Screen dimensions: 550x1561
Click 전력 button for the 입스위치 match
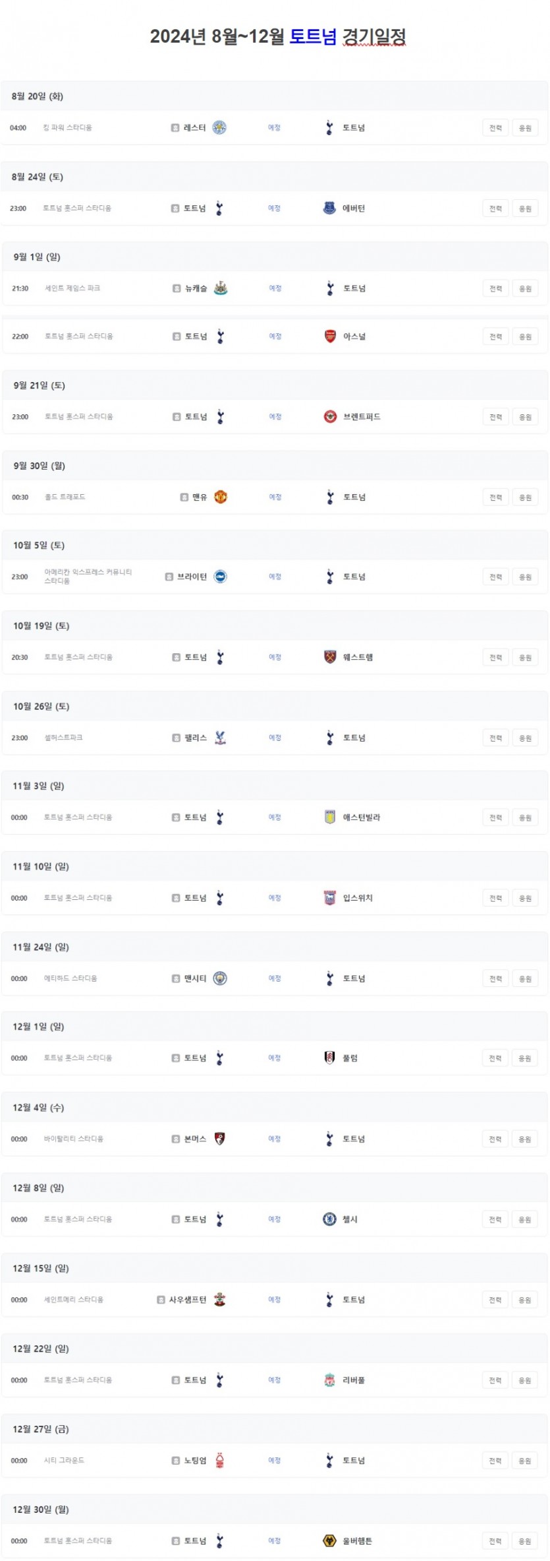point(495,898)
